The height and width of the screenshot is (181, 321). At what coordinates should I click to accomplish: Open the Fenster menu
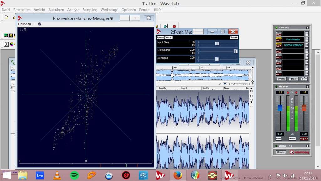[x=145, y=10]
